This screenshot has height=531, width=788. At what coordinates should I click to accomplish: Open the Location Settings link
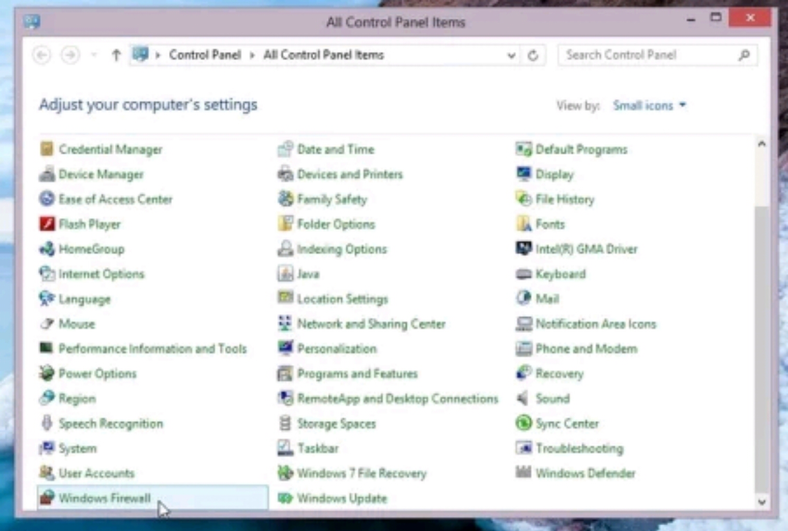[342, 299]
